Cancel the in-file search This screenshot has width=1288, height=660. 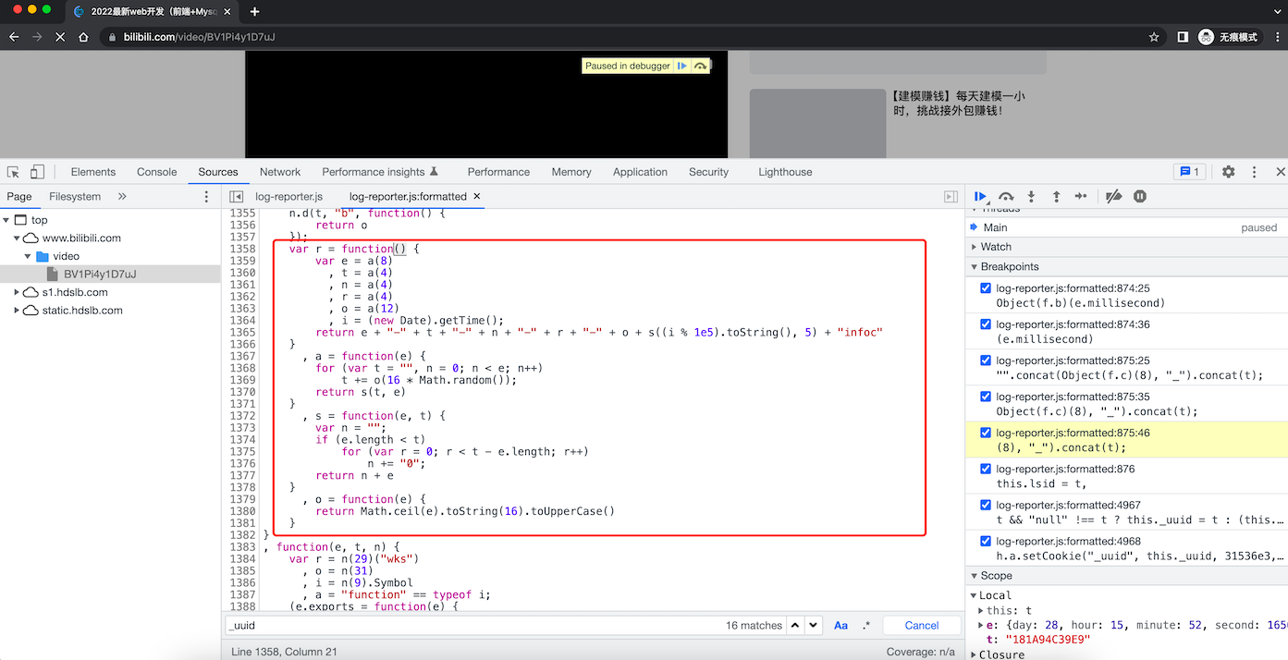tap(922, 626)
